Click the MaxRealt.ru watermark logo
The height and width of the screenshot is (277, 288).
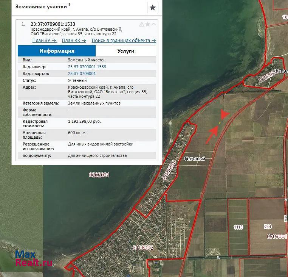point(33,258)
